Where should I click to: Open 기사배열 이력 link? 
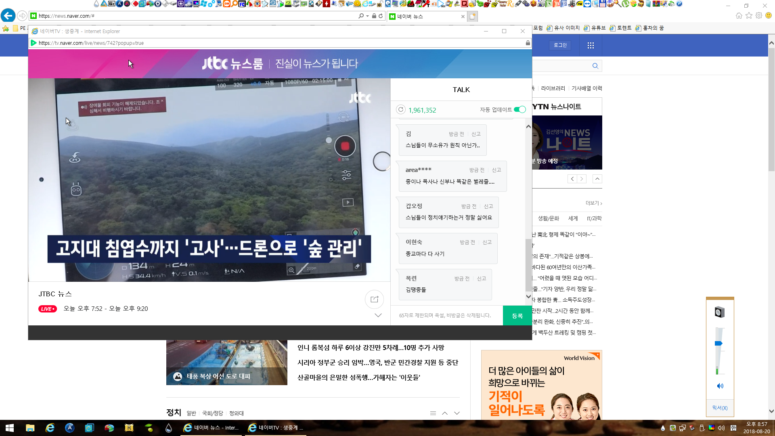587,88
